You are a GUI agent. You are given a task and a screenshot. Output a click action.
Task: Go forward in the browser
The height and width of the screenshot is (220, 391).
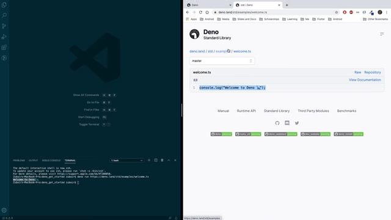coord(194,12)
